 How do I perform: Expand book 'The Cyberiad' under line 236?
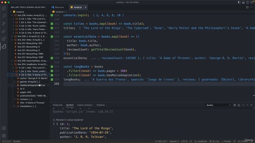(13, 22)
